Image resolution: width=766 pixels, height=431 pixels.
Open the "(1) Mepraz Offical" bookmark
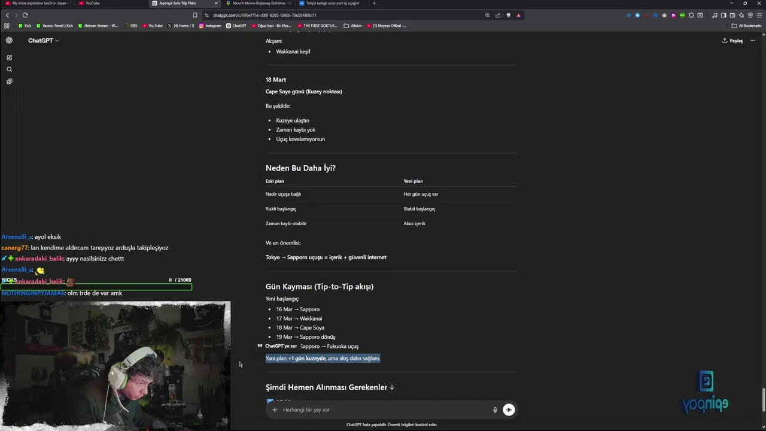(x=387, y=26)
